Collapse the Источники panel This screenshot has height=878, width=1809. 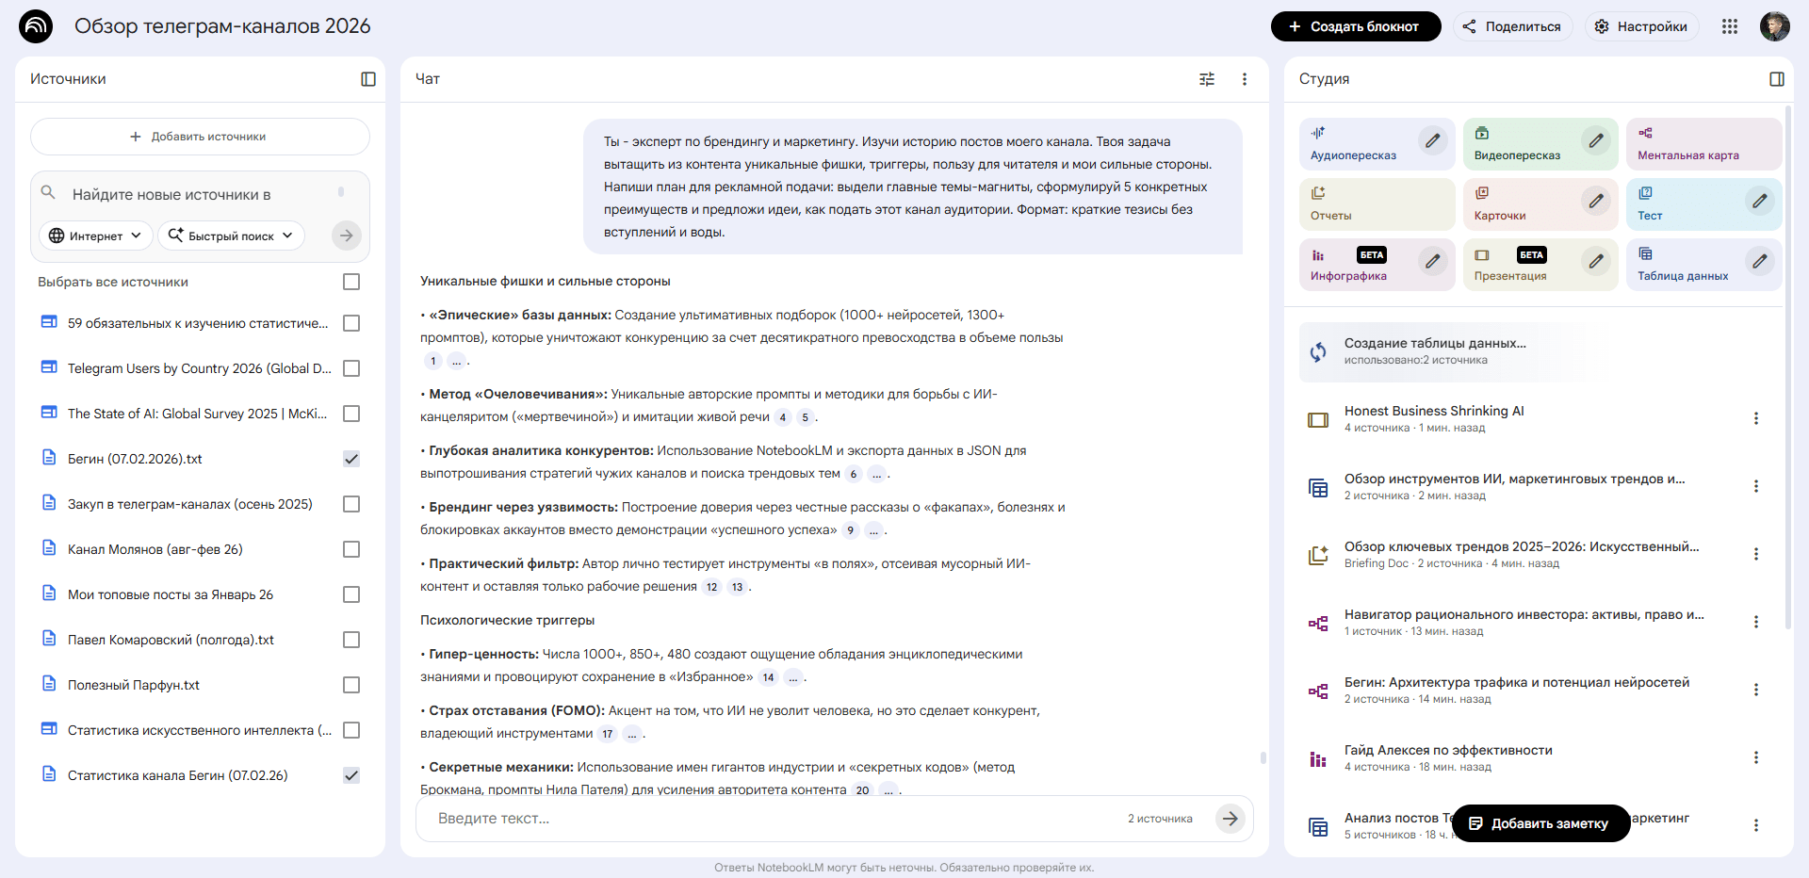(368, 79)
